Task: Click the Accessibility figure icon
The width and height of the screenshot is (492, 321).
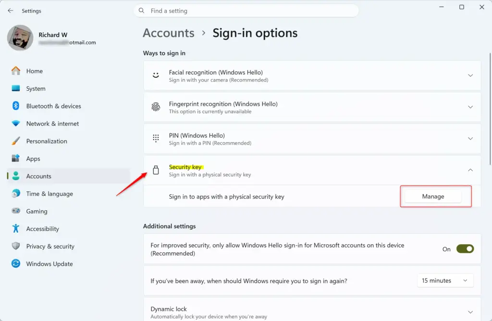Action: (16, 228)
